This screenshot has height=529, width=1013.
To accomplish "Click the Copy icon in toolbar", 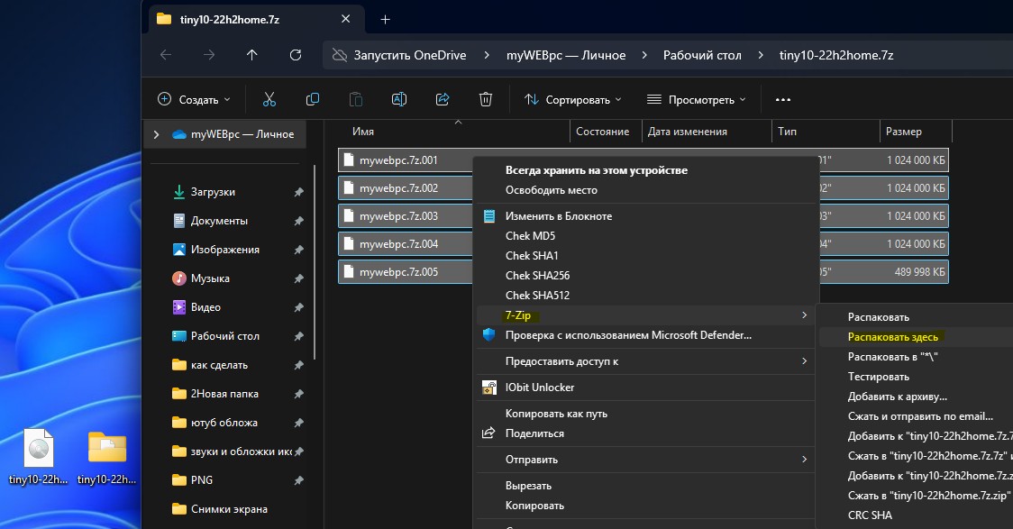I will [313, 99].
